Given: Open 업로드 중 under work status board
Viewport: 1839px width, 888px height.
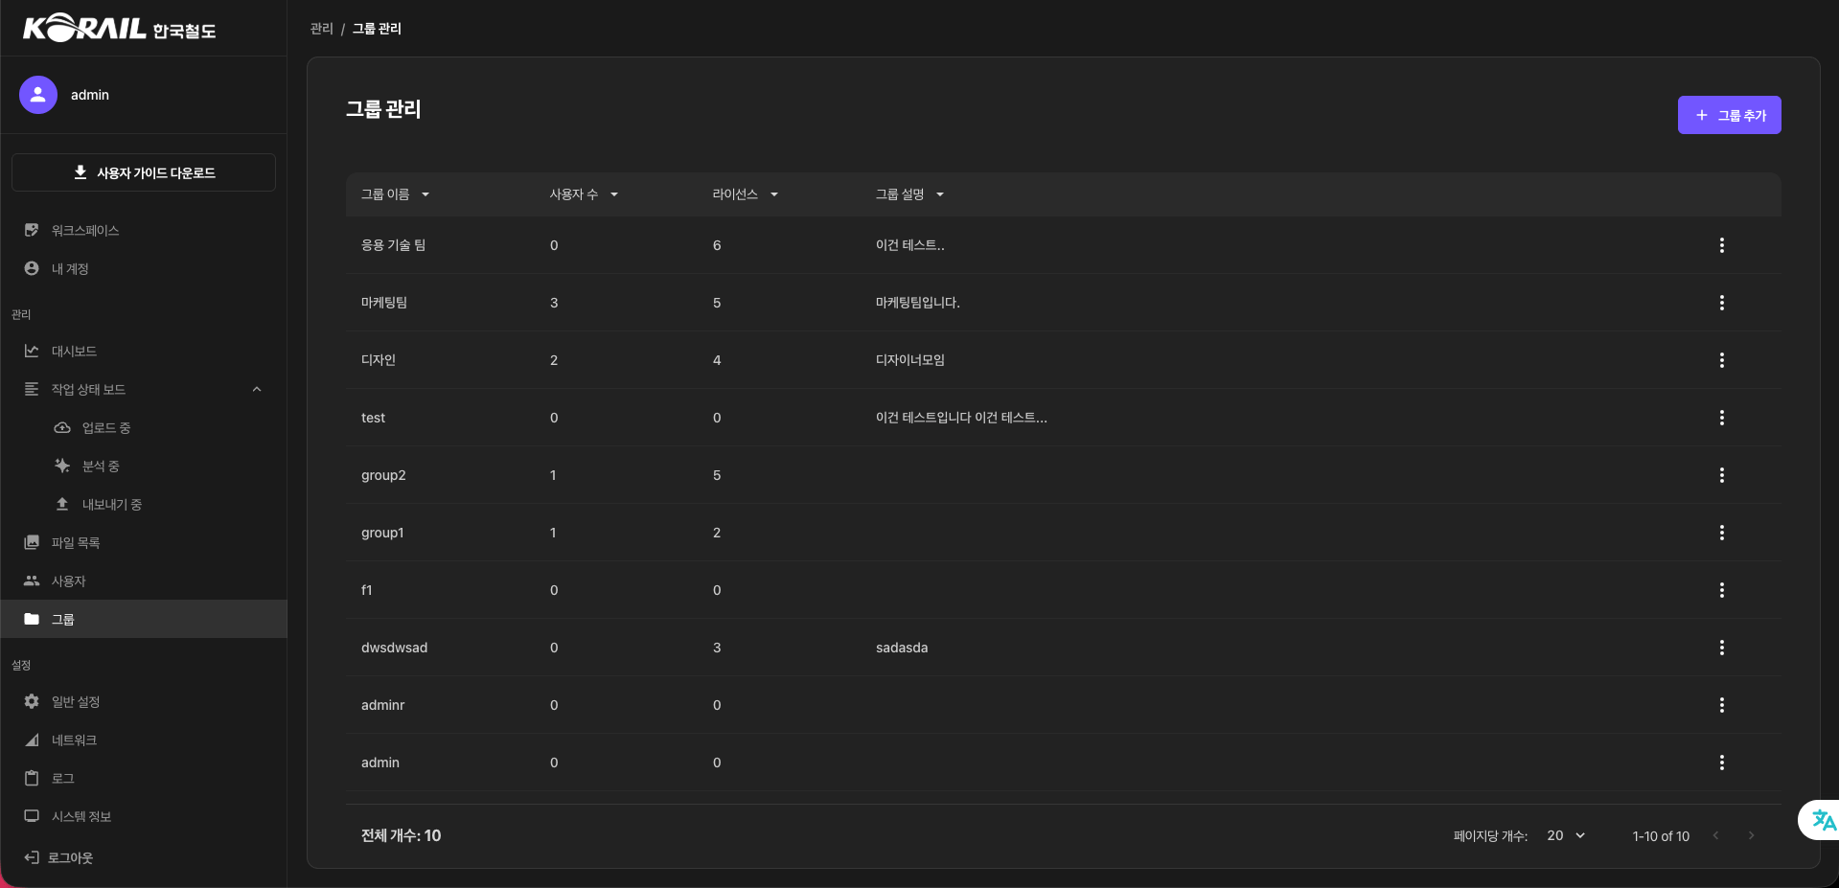Looking at the screenshot, I should coord(105,428).
